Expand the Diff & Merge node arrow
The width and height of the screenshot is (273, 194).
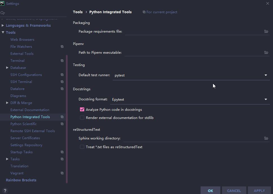tap(7, 103)
